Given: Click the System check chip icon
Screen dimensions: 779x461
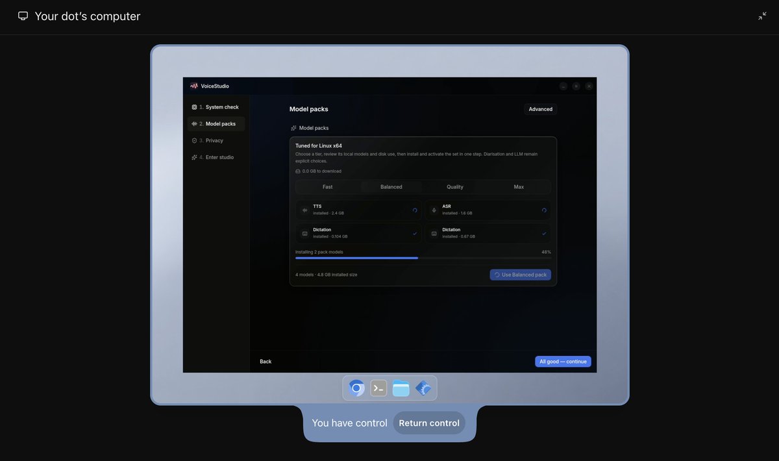Looking at the screenshot, I should (194, 107).
